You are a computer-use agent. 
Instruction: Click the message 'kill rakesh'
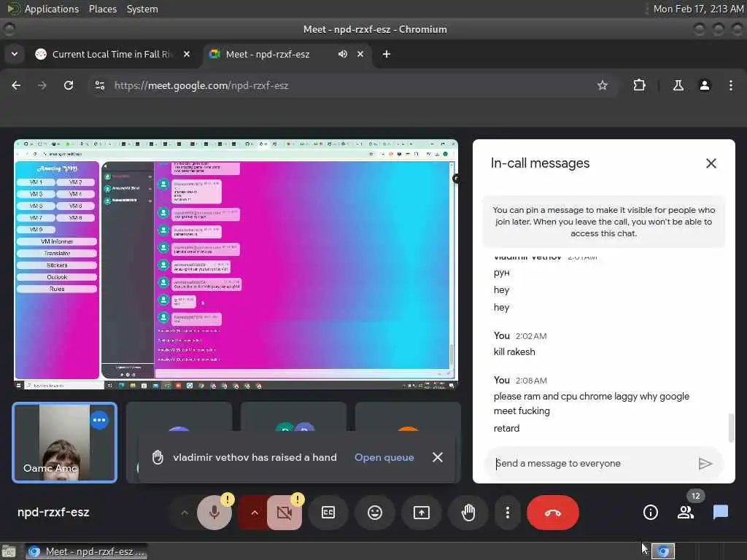point(514,352)
